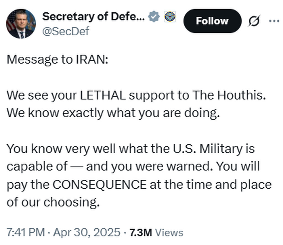Click the "of our choosing." closing line
The width and height of the screenshot is (283, 245).
tap(53, 202)
